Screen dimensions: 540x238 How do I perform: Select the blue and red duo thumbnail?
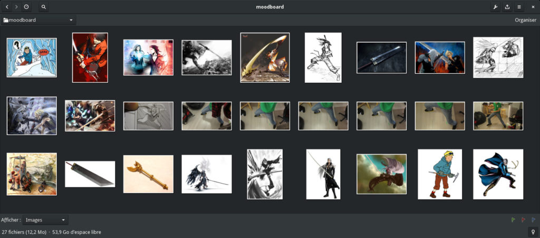(148, 57)
